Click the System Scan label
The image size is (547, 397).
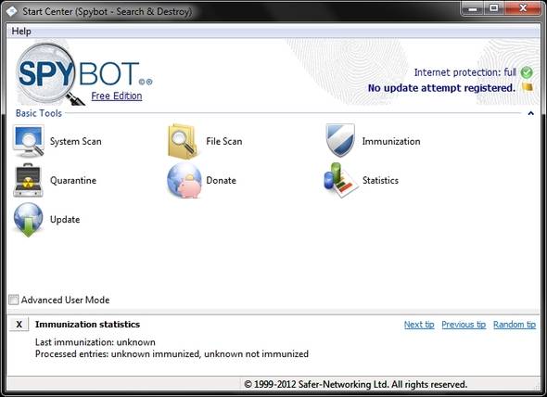pyautogui.click(x=76, y=141)
